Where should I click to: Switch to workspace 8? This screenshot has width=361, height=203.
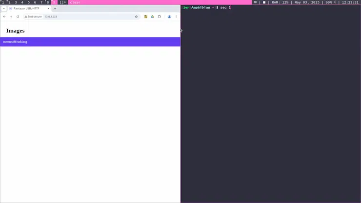48,2
